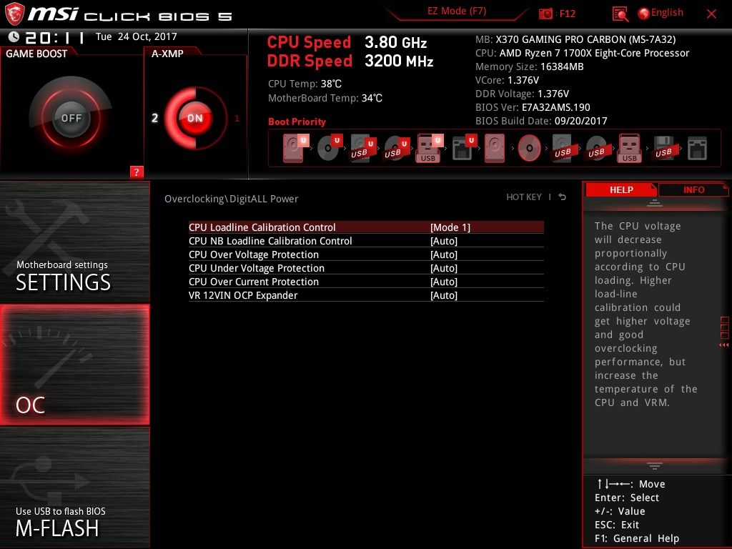Viewport: 732px width, 549px height.
Task: Click the HOT KEY label
Action: [x=524, y=197]
